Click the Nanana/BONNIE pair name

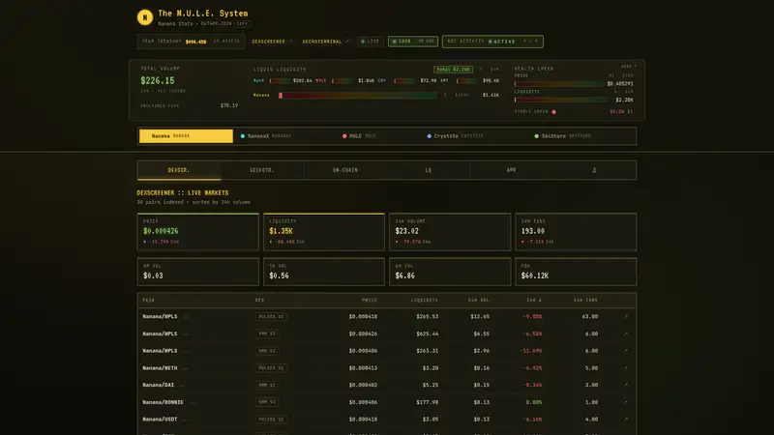tap(163, 402)
